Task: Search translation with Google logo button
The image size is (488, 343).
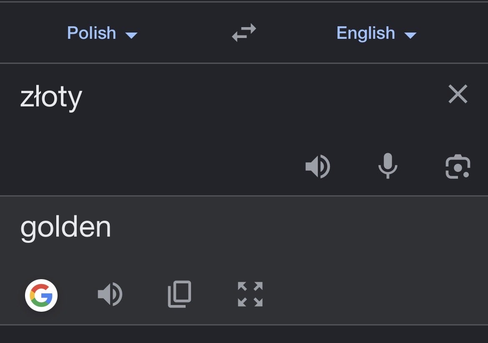Action: [x=41, y=295]
